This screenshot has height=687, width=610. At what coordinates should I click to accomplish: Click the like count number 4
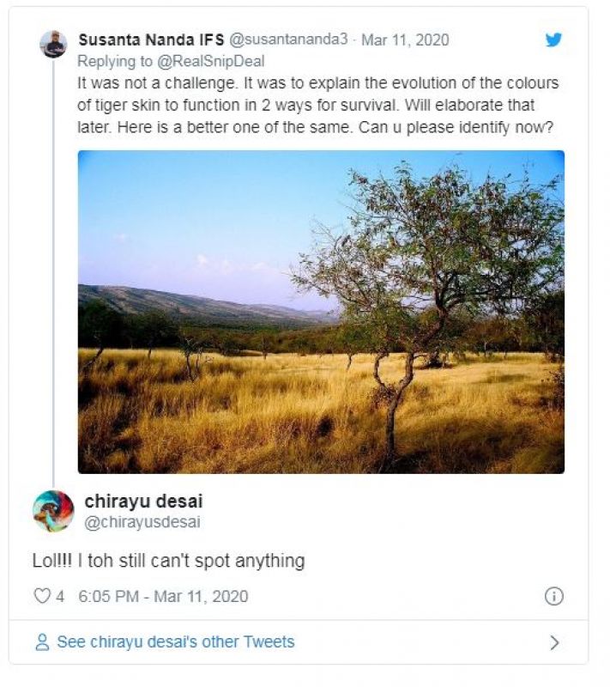pos(60,596)
